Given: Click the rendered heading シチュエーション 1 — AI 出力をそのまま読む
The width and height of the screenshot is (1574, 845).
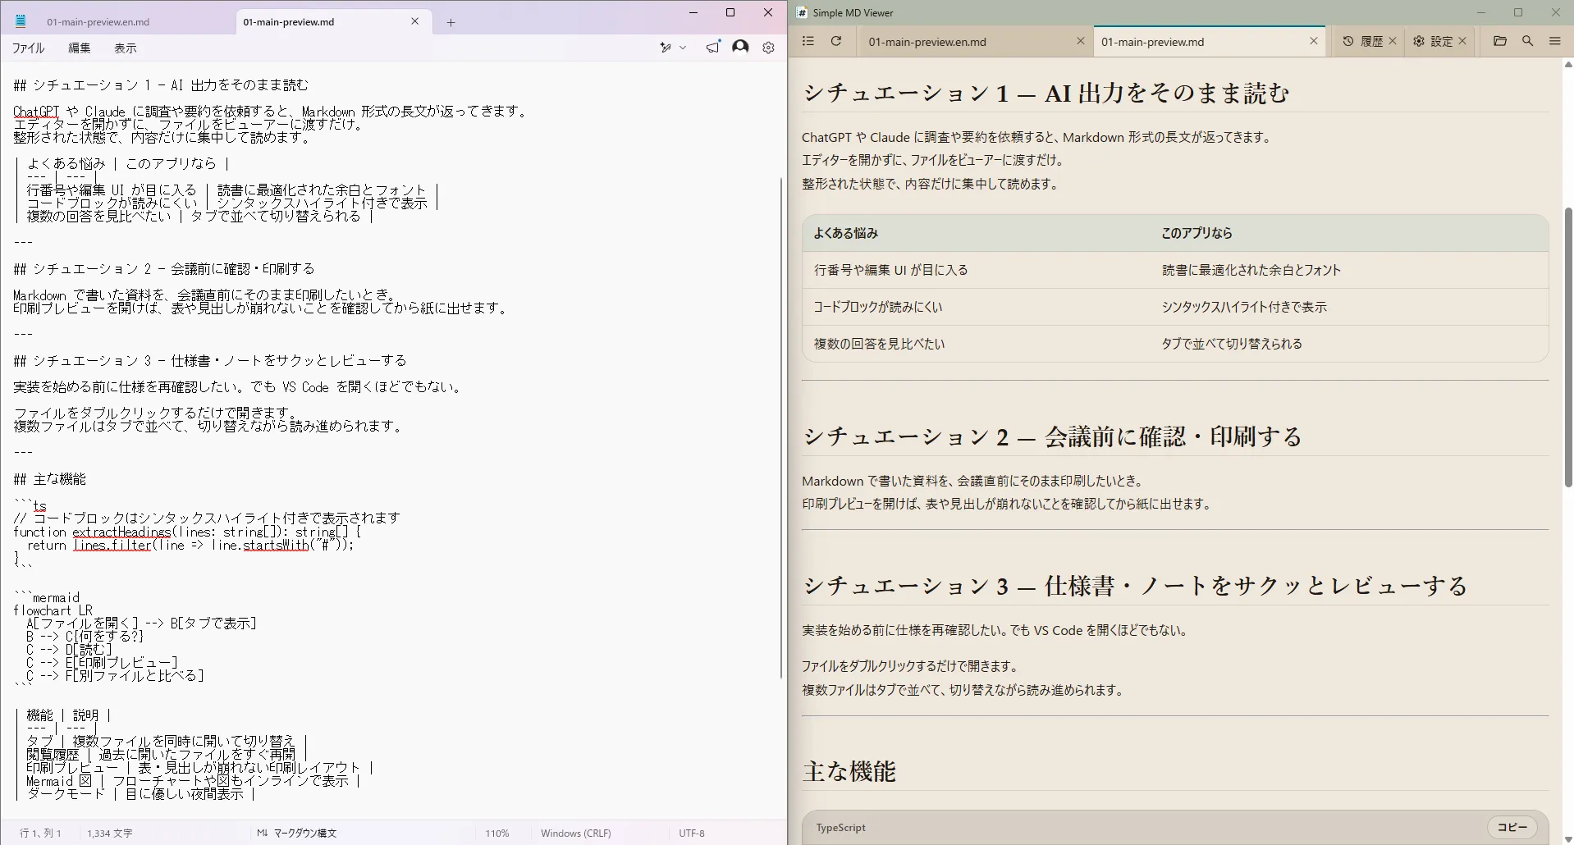Looking at the screenshot, I should coord(1046,93).
